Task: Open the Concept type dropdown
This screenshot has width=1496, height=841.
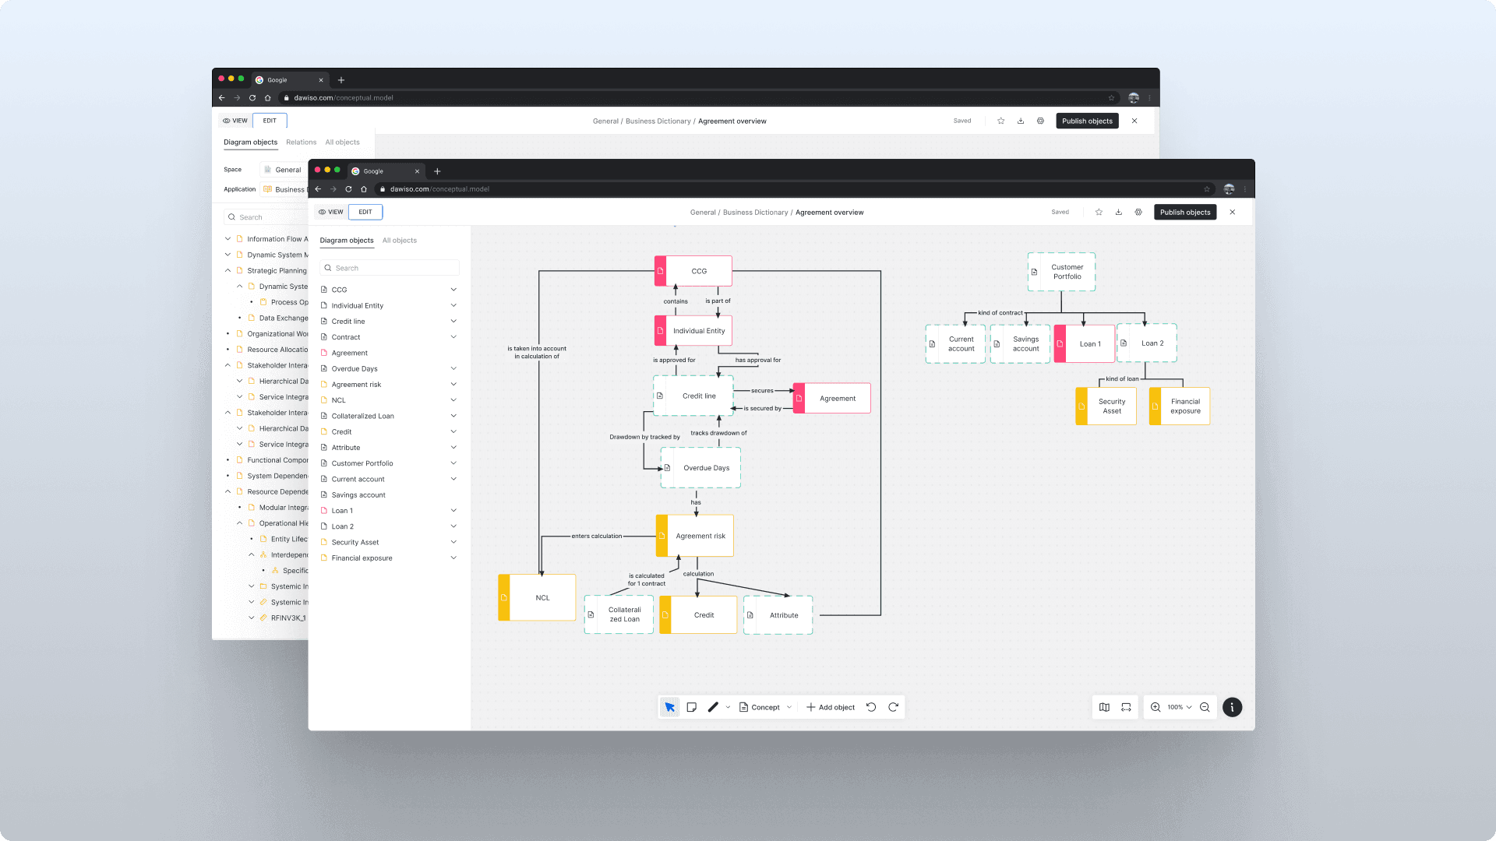Action: pos(765,707)
